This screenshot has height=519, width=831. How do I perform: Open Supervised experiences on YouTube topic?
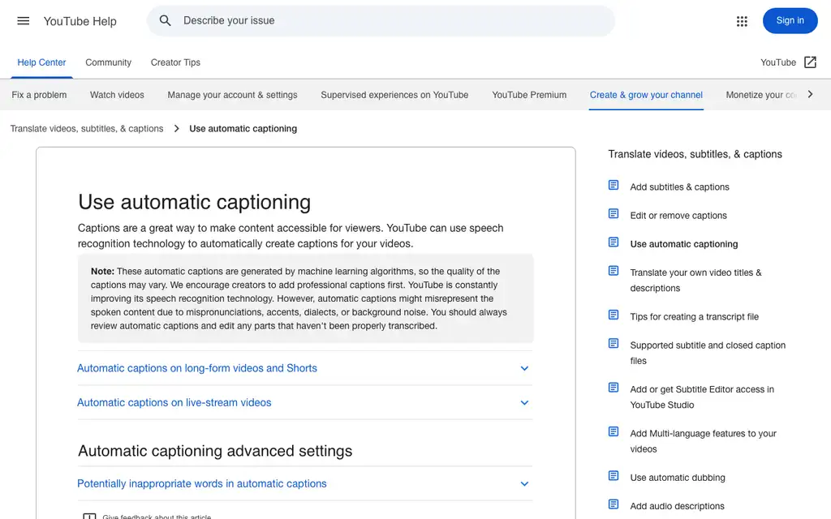point(394,95)
